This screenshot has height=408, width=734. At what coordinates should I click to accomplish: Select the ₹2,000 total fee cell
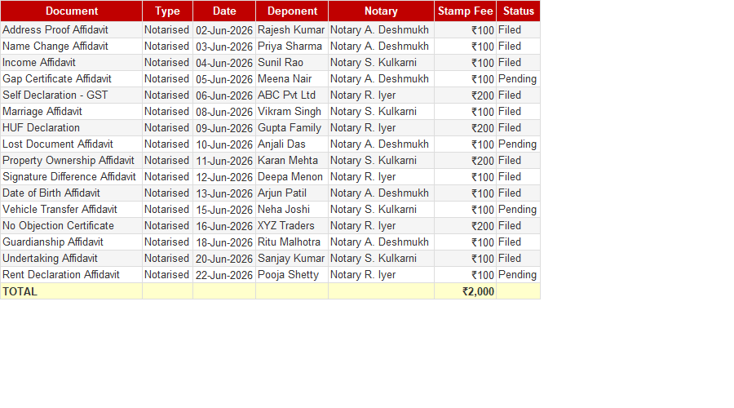click(x=466, y=291)
